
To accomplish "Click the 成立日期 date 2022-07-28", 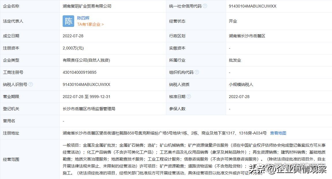I will 73,36.
